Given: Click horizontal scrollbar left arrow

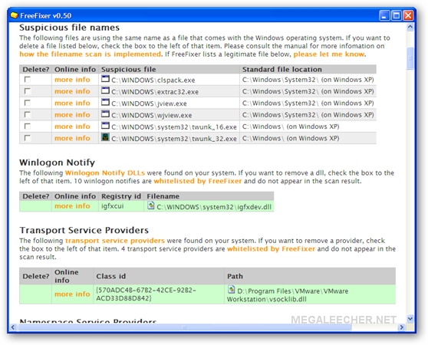Looking at the screenshot, I should [x=13, y=327].
